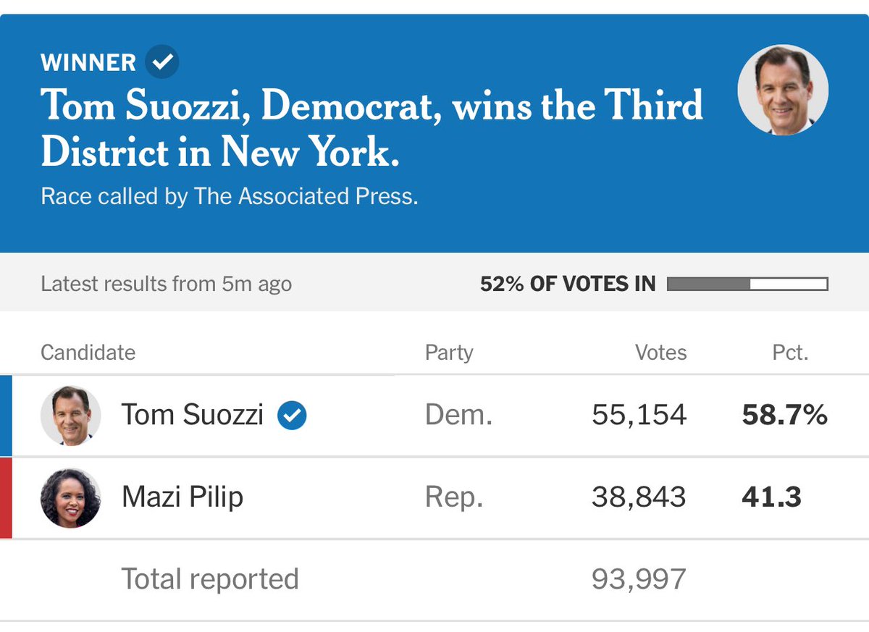This screenshot has width=869, height=632.
Task: Select the Party column header
Action: tap(449, 353)
